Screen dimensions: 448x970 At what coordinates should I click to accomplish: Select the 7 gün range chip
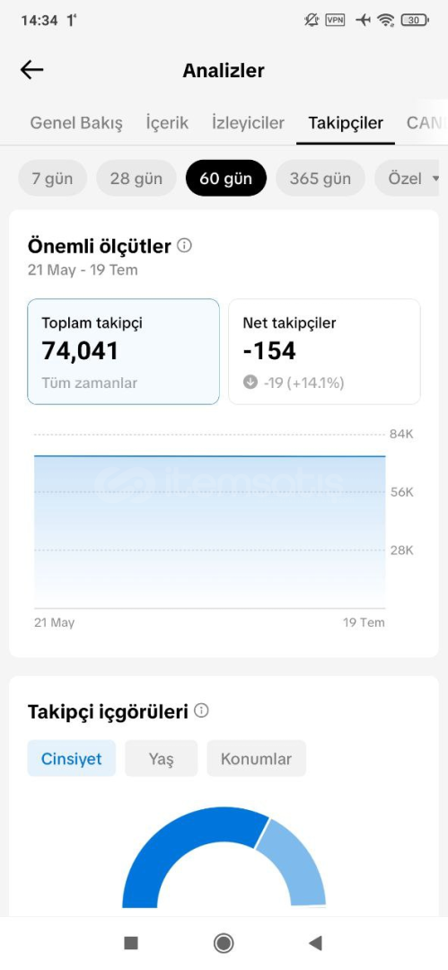click(53, 178)
